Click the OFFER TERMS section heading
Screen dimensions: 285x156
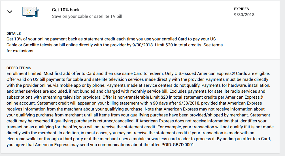click(x=19, y=68)
